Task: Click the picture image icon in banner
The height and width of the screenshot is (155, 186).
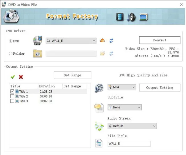Action: [x=143, y=17]
